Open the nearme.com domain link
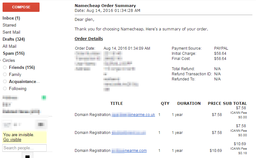256x158 pixels. (x=129, y=151)
